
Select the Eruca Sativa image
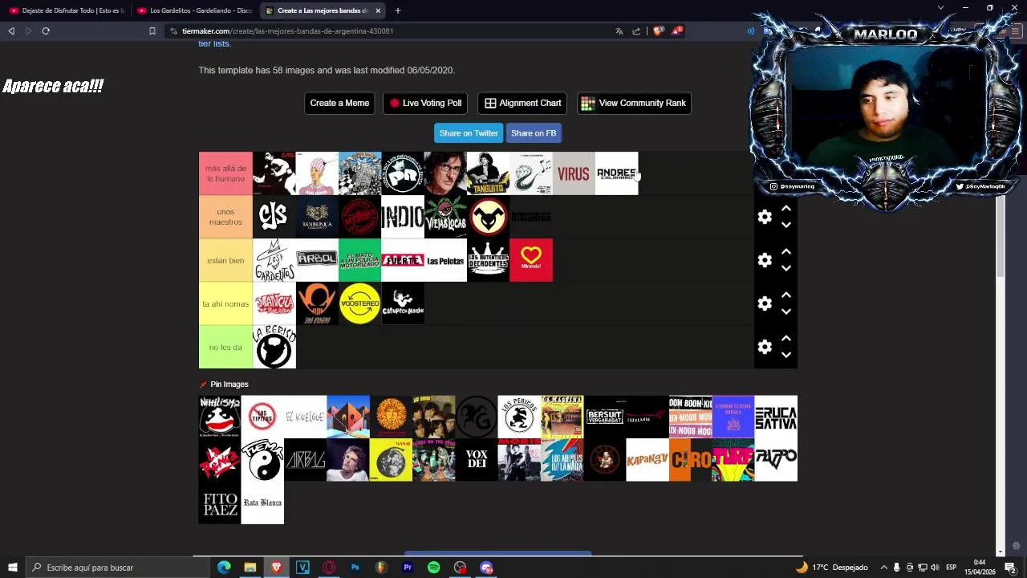point(776,417)
